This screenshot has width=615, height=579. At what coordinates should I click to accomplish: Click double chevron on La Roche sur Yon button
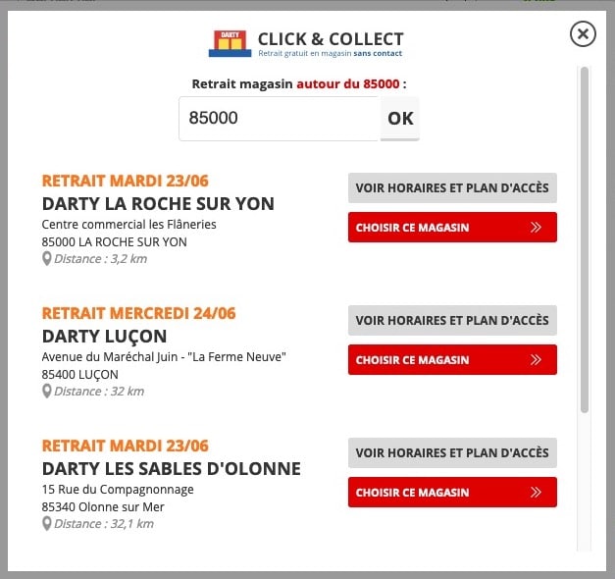pos(536,228)
